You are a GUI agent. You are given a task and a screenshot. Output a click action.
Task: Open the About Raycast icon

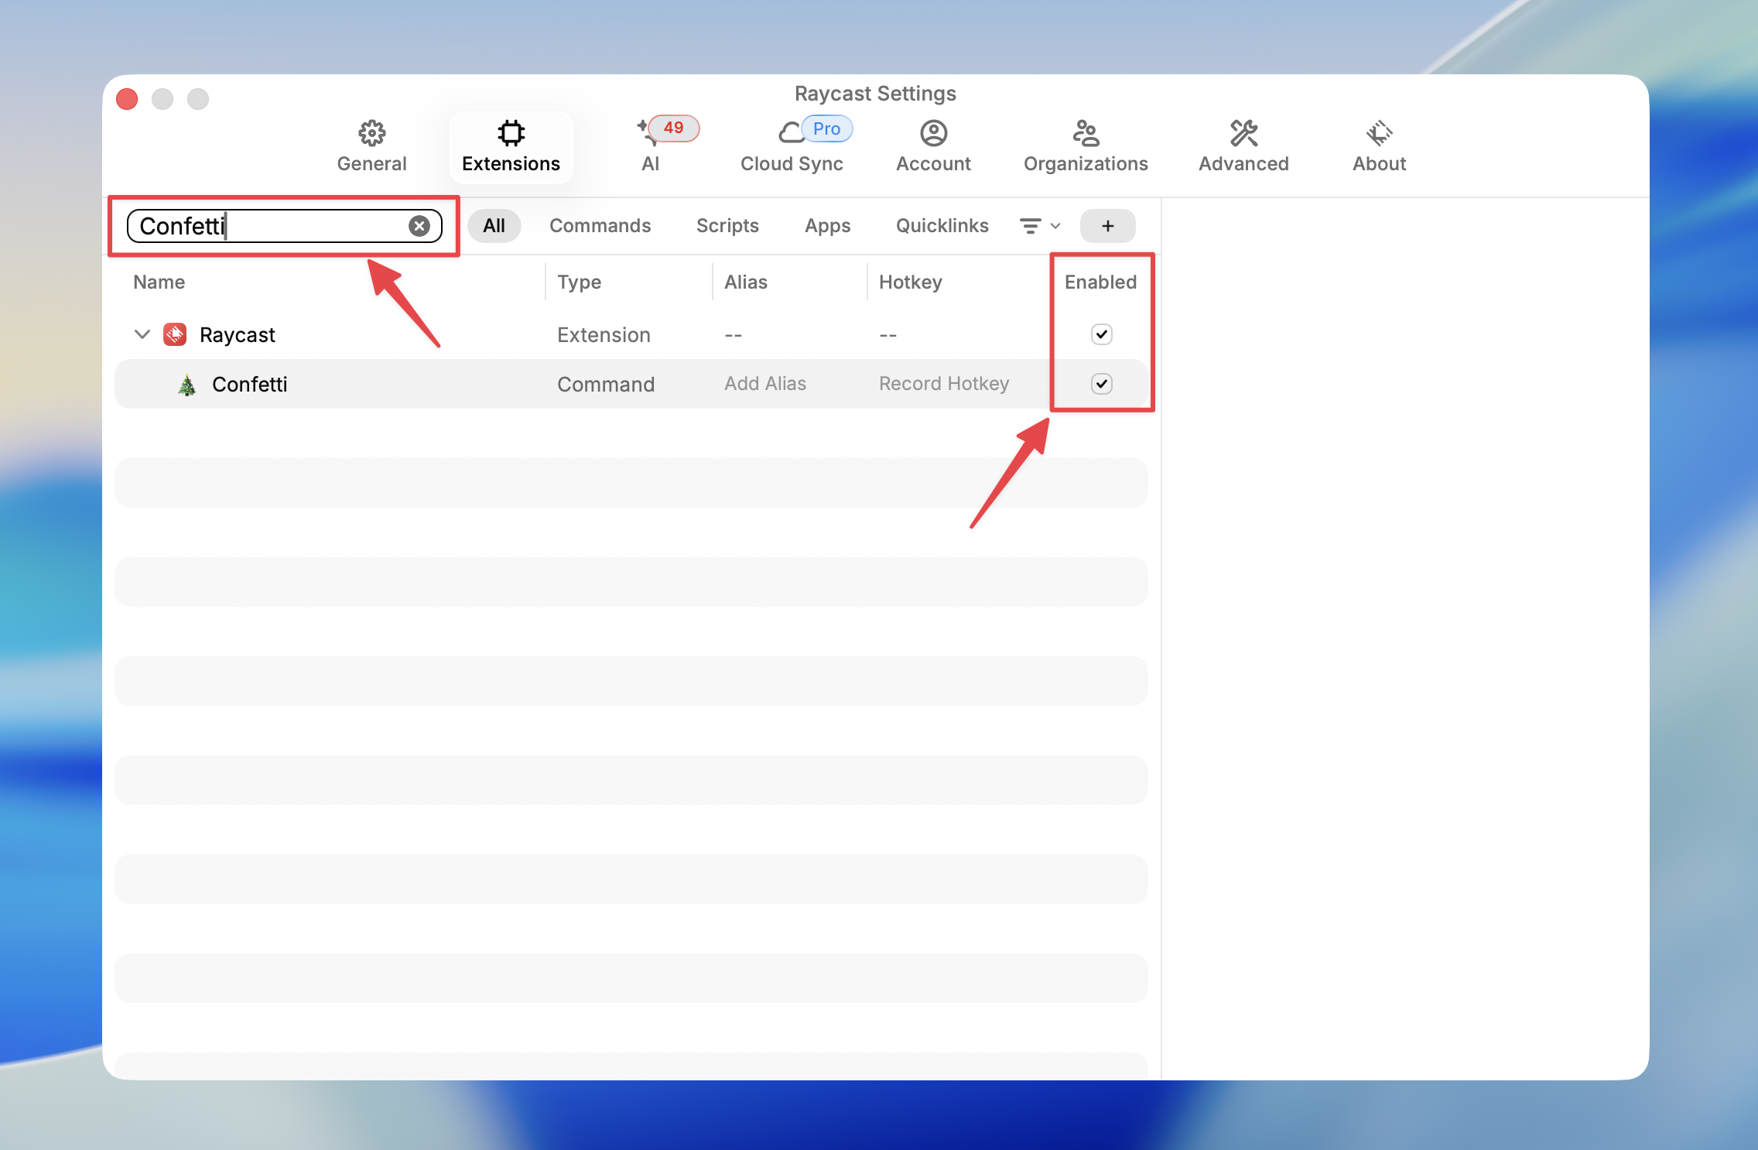1379,133
